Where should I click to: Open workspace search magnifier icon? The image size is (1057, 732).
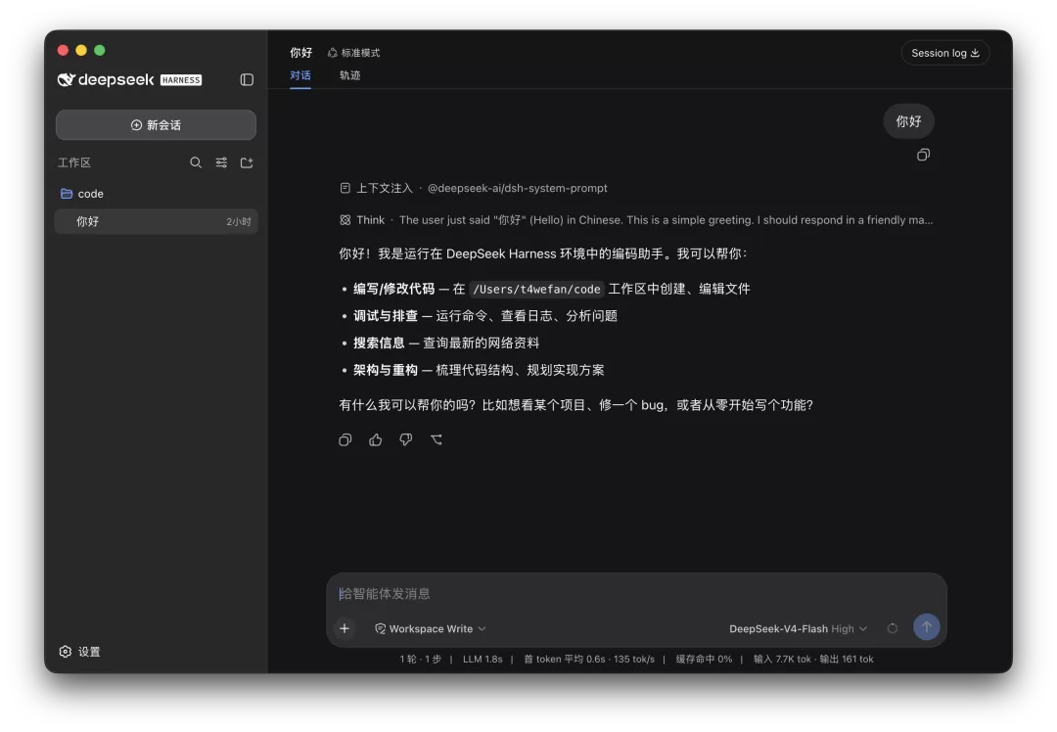click(196, 162)
